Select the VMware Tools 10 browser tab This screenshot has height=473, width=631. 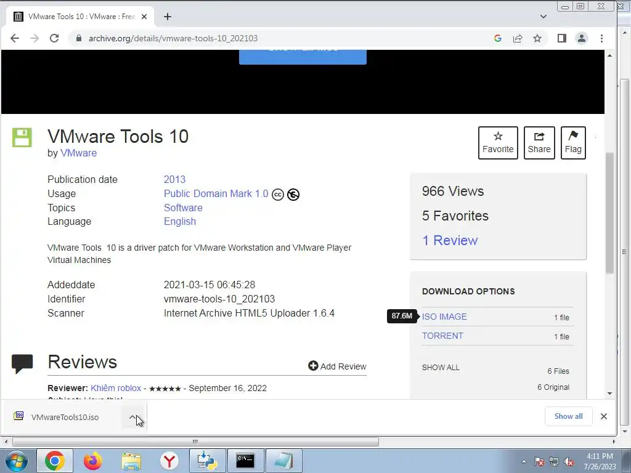click(81, 17)
